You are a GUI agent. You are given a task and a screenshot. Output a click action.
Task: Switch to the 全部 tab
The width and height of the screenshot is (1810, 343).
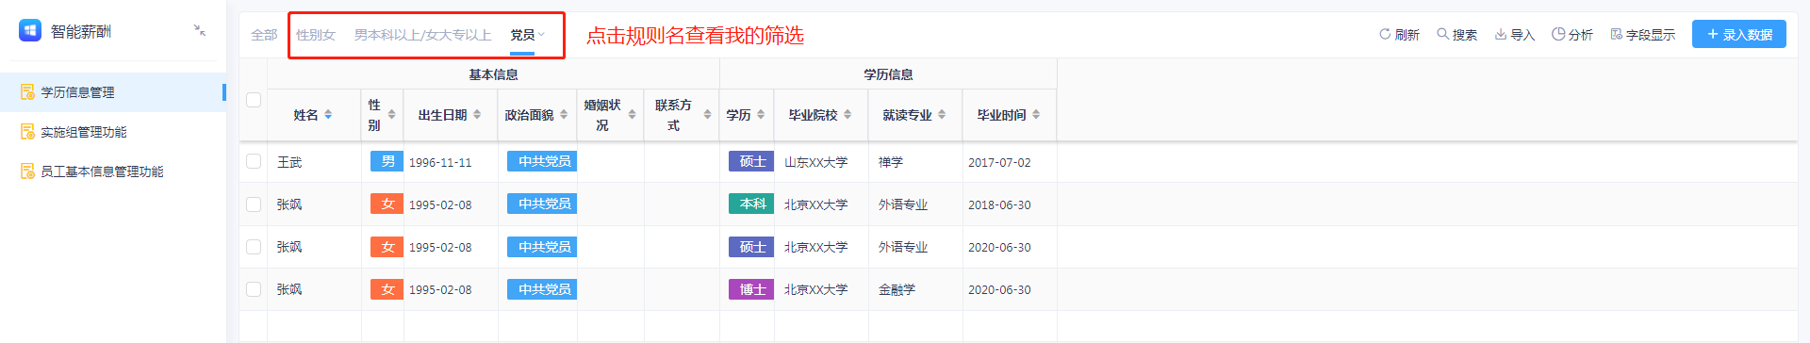tap(264, 35)
